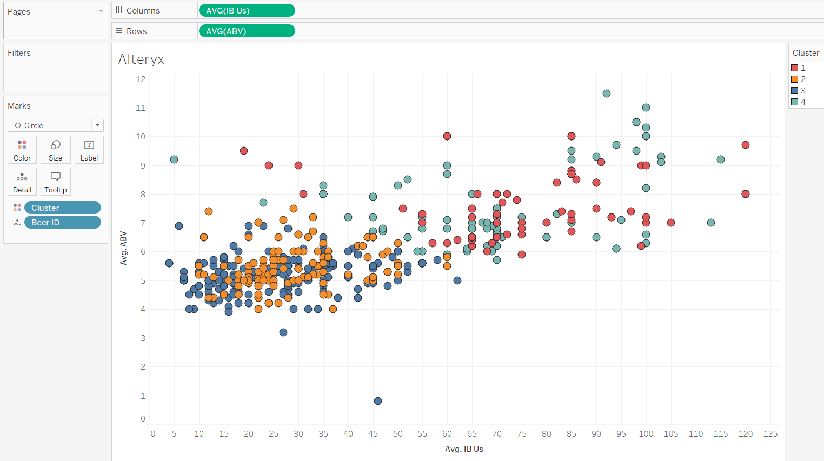Click orange swatch for cluster 2
The width and height of the screenshot is (824, 461).
[x=795, y=79]
